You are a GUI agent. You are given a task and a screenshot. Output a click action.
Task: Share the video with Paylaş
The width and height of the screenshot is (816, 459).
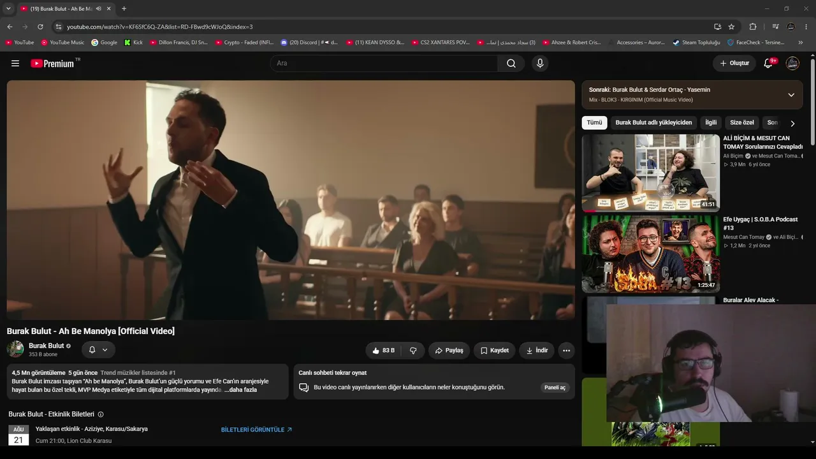449,351
